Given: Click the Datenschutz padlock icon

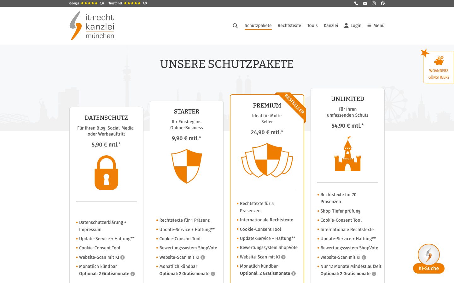Looking at the screenshot, I should coord(107,173).
